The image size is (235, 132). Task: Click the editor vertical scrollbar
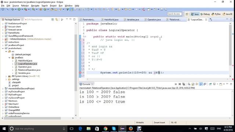[230, 45]
